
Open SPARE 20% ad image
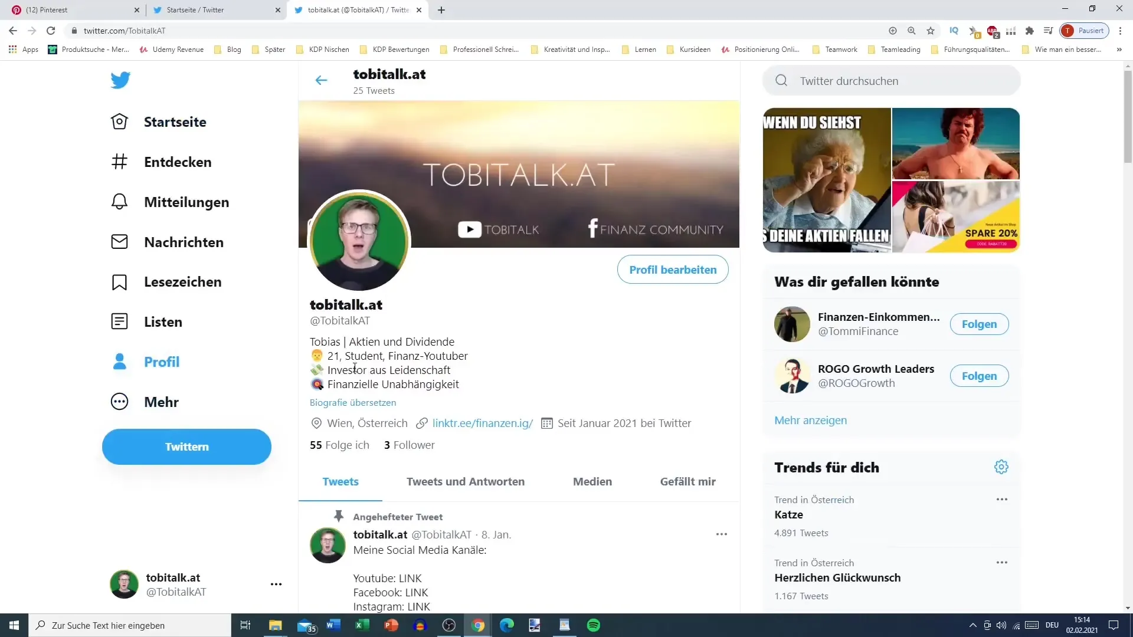pos(956,217)
